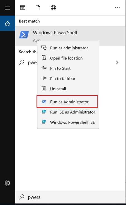Image resolution: width=126 pixels, height=205 pixels.
Task: Filter search results by Apps
Action: click(23, 8)
